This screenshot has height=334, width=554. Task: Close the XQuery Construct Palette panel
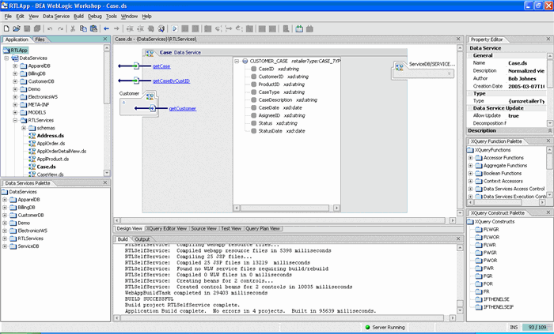(x=548, y=212)
